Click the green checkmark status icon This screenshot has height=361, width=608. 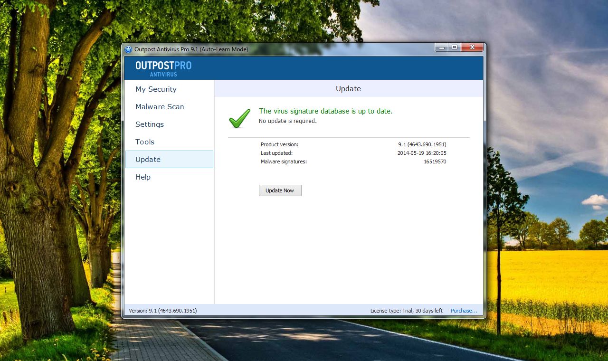pos(239,118)
